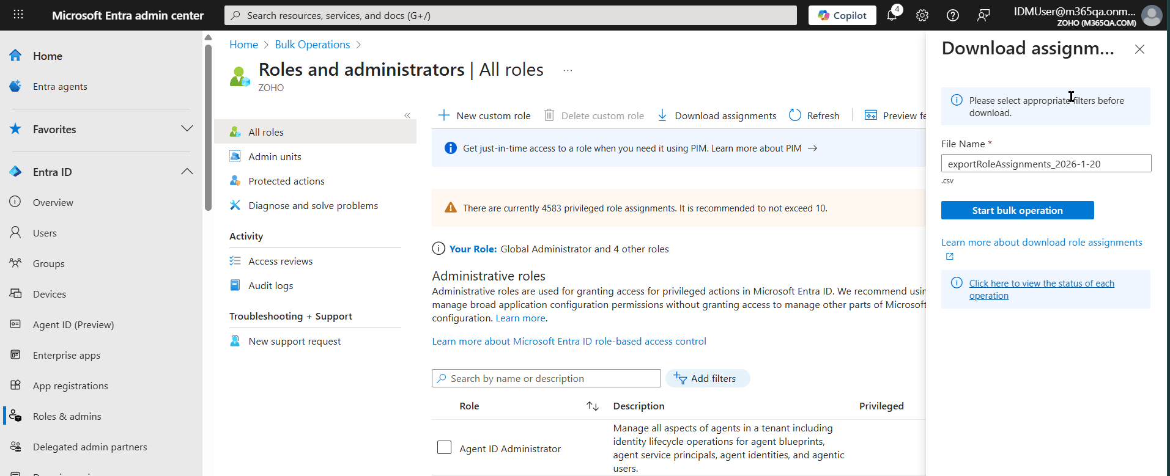Open the help question mark icon
1170x476 pixels.
953,15
